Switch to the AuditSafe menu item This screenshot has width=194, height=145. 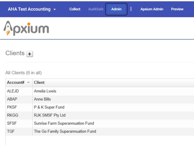point(96,9)
